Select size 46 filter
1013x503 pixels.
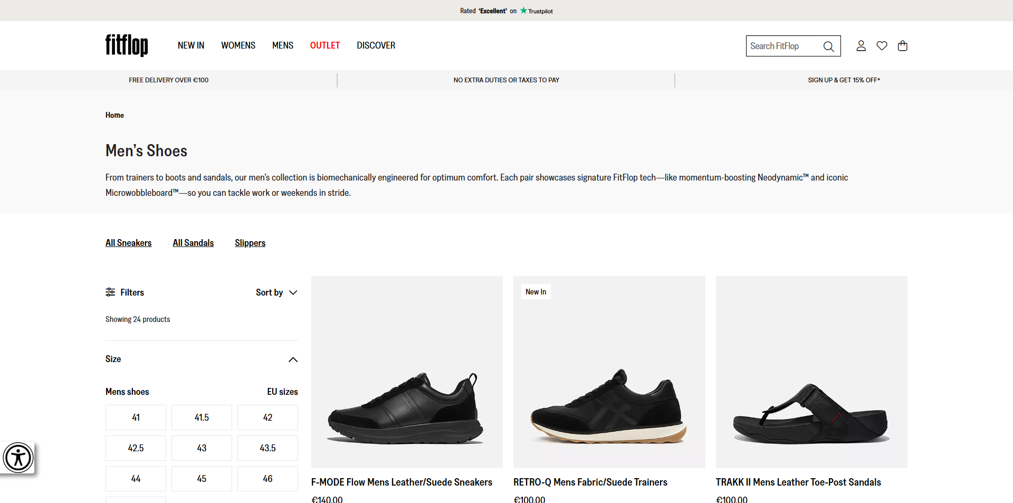(x=267, y=479)
